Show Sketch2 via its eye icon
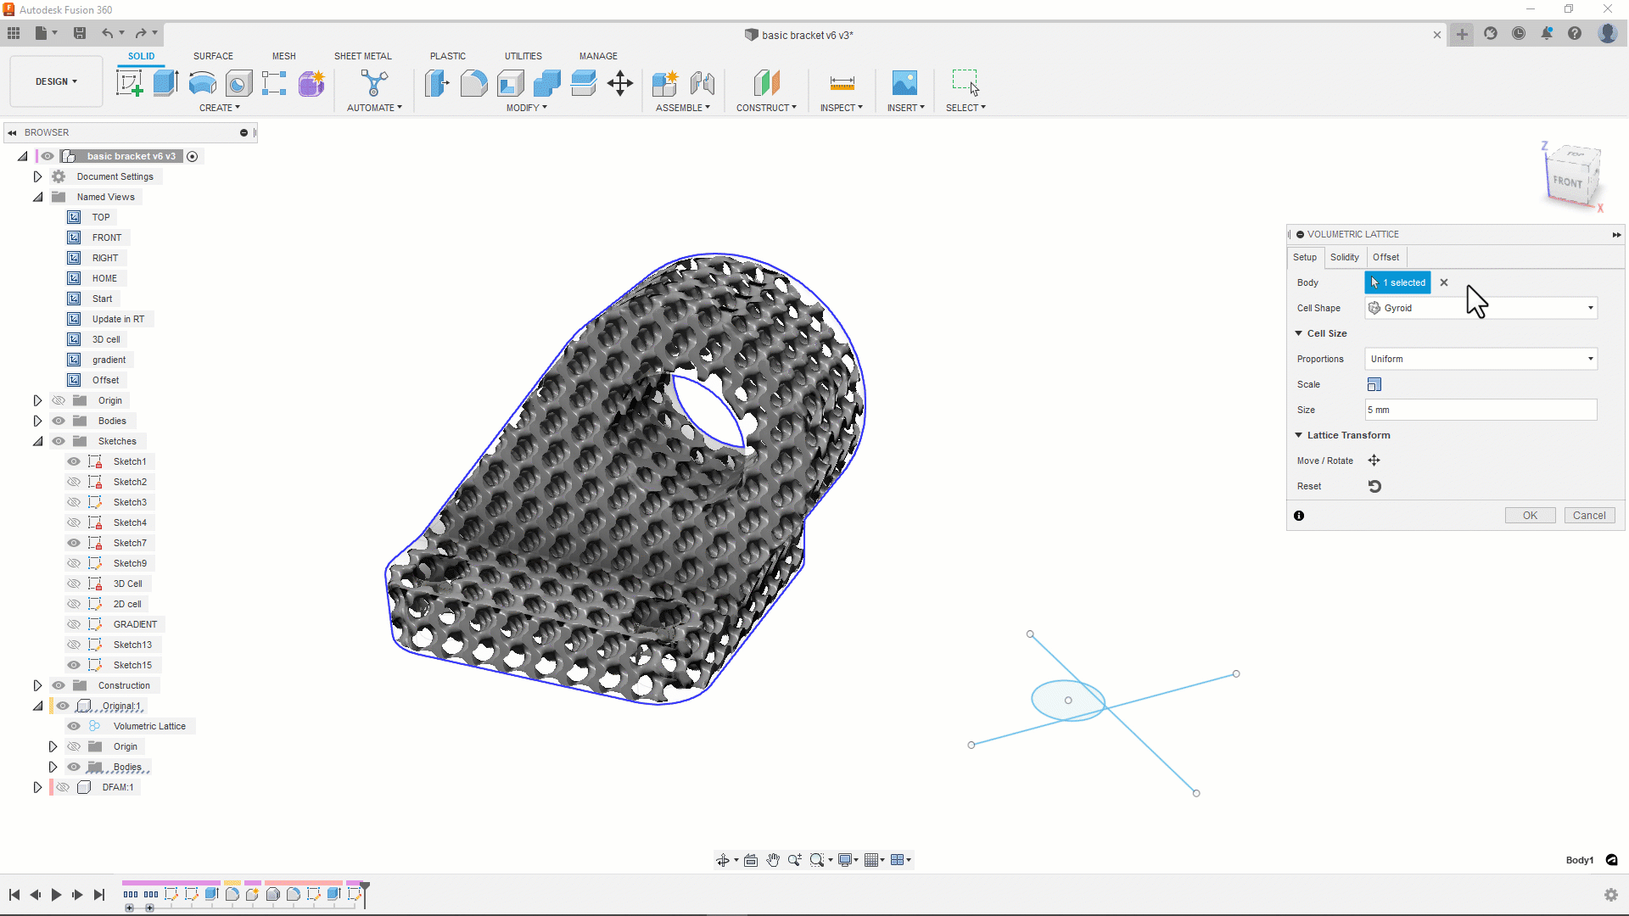Screen dimensions: 1629x916 tap(74, 482)
